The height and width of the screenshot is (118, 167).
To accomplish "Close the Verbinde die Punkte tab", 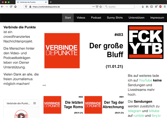I will tap(46, 2).
